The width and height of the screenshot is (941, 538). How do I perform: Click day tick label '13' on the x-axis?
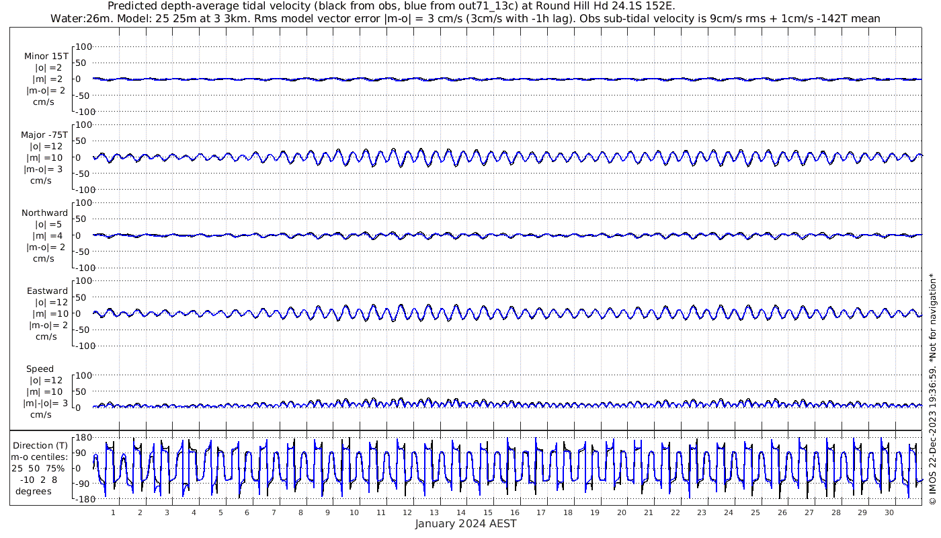(434, 512)
